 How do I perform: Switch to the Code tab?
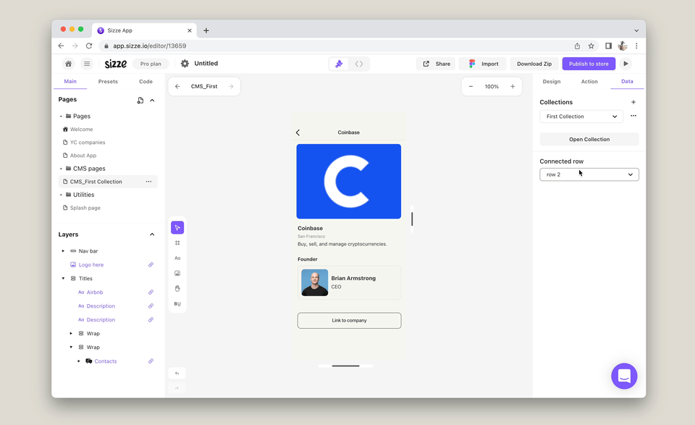(x=146, y=82)
